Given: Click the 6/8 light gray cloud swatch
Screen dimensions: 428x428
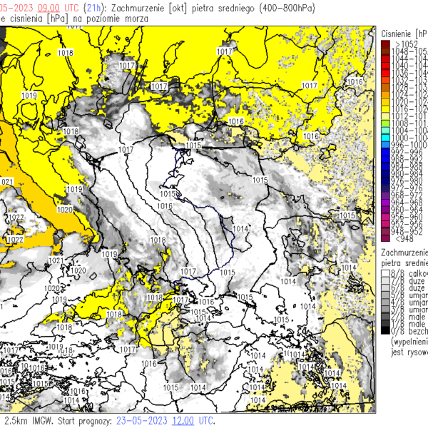Looking at the screenshot, I should click(x=385, y=288).
